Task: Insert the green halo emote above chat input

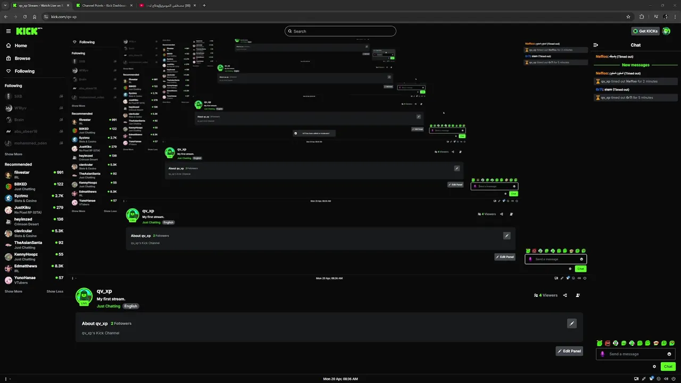Action: [x=600, y=343]
